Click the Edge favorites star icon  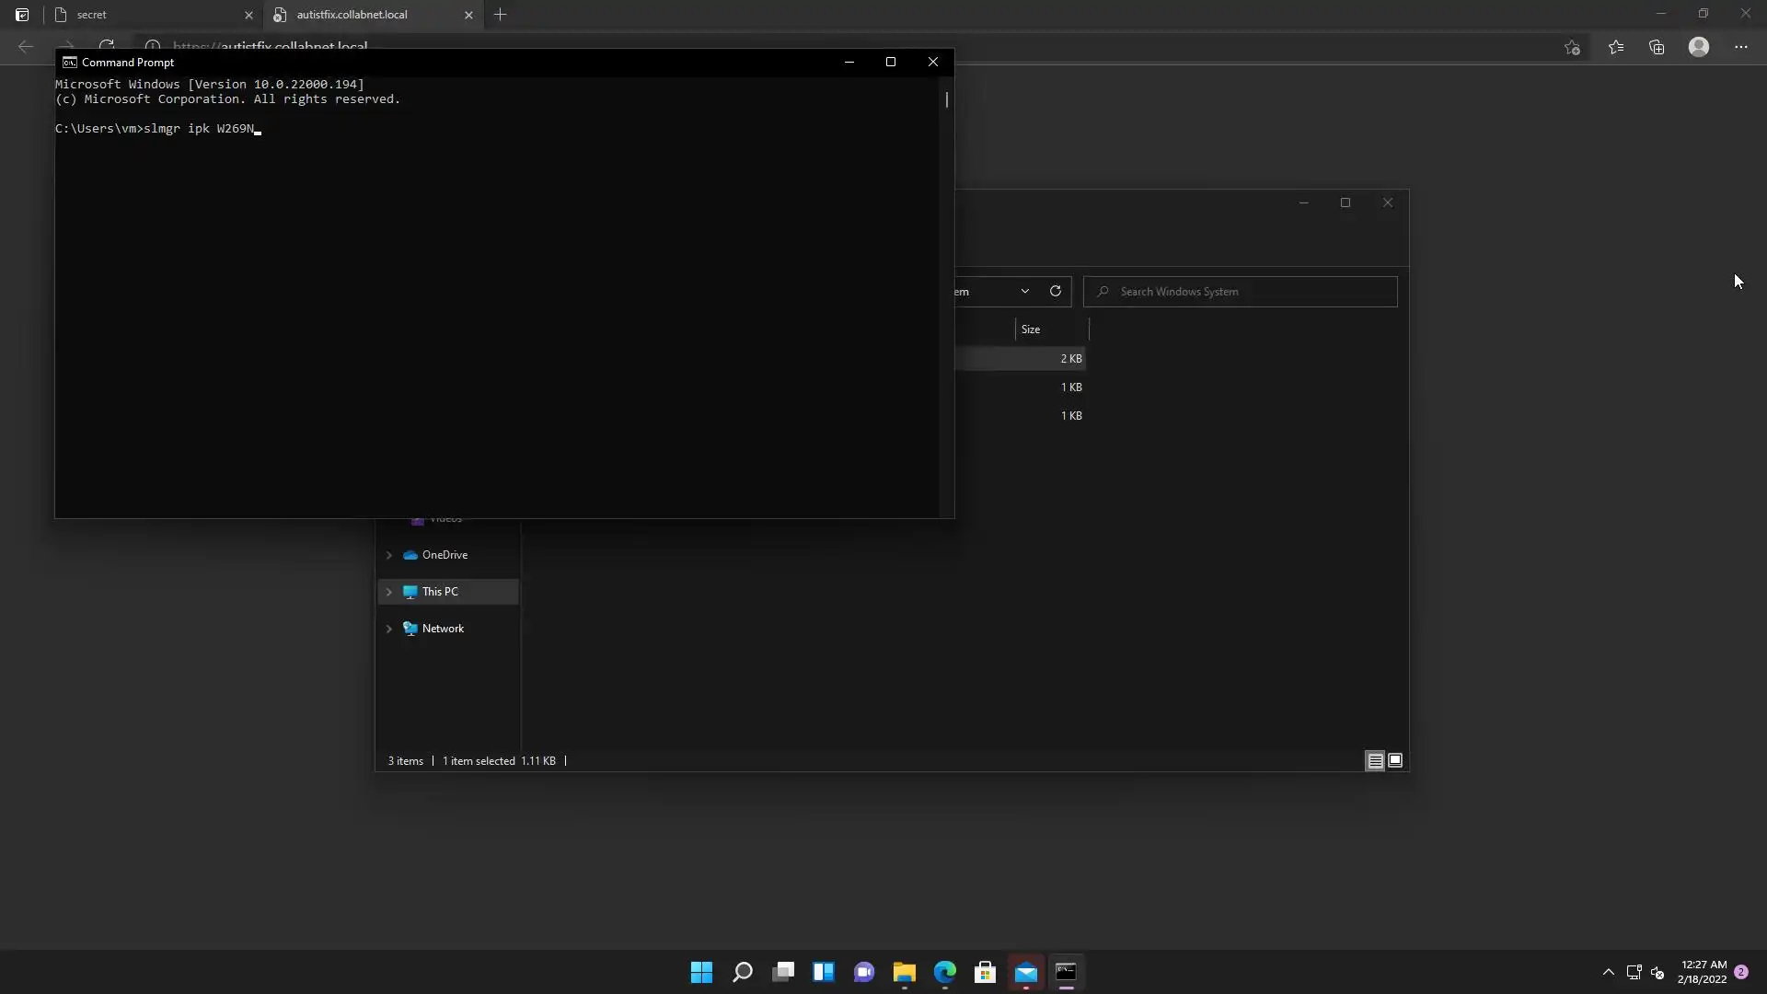pyautogui.click(x=1616, y=47)
